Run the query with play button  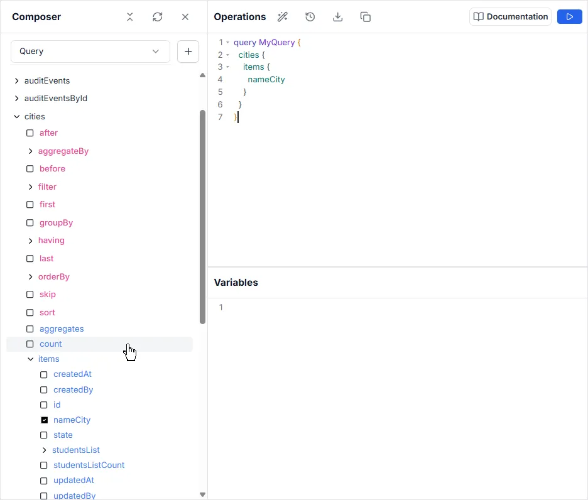(569, 17)
